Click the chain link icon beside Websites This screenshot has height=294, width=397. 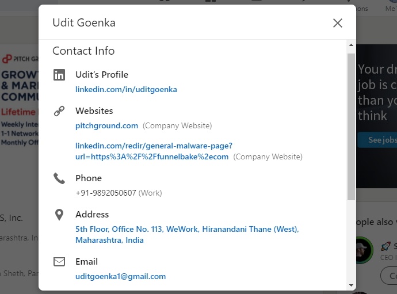click(x=59, y=111)
